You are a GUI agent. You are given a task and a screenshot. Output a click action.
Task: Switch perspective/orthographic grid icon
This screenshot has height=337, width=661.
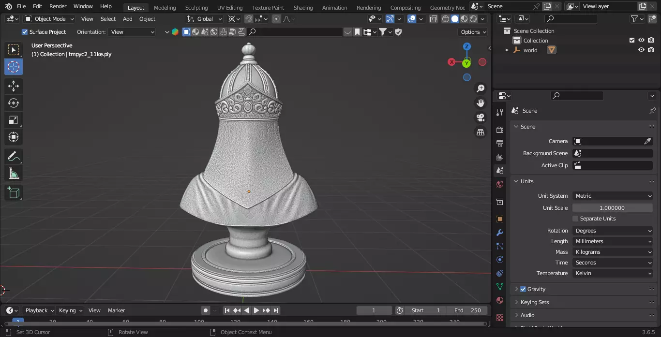coord(481,132)
